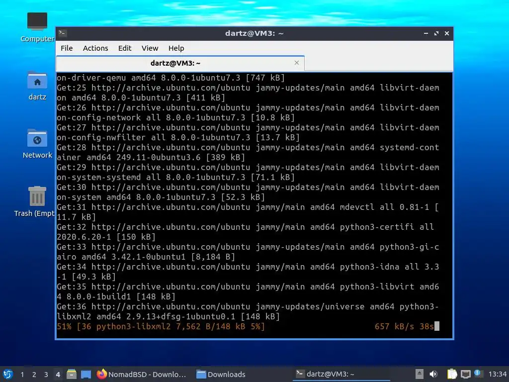Viewport: 509px width, 382px height.
Task: Click the removable media eject tray icon
Action: (x=420, y=374)
